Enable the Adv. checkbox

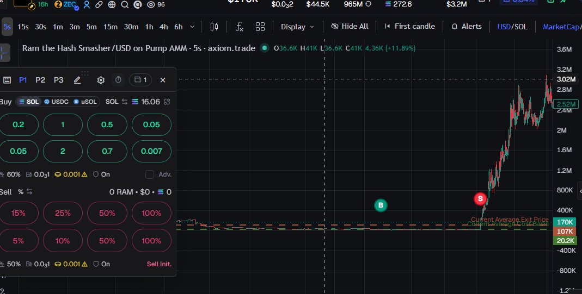150,174
